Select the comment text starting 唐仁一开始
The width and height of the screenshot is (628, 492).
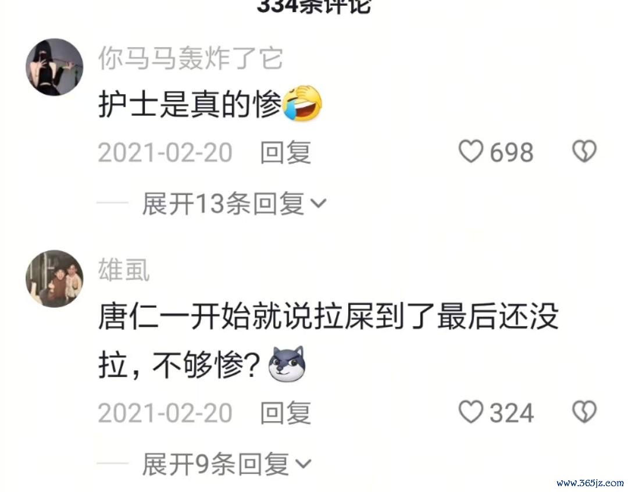pyautogui.click(x=329, y=341)
